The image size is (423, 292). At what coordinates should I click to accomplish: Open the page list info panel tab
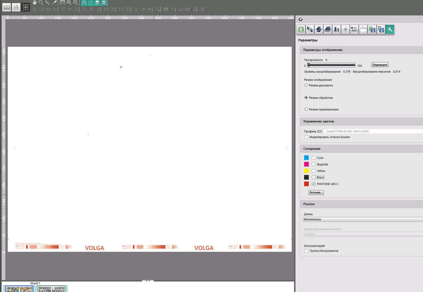click(x=381, y=29)
